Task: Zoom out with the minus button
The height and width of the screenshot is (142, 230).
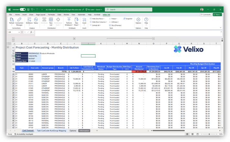Action: point(202,134)
